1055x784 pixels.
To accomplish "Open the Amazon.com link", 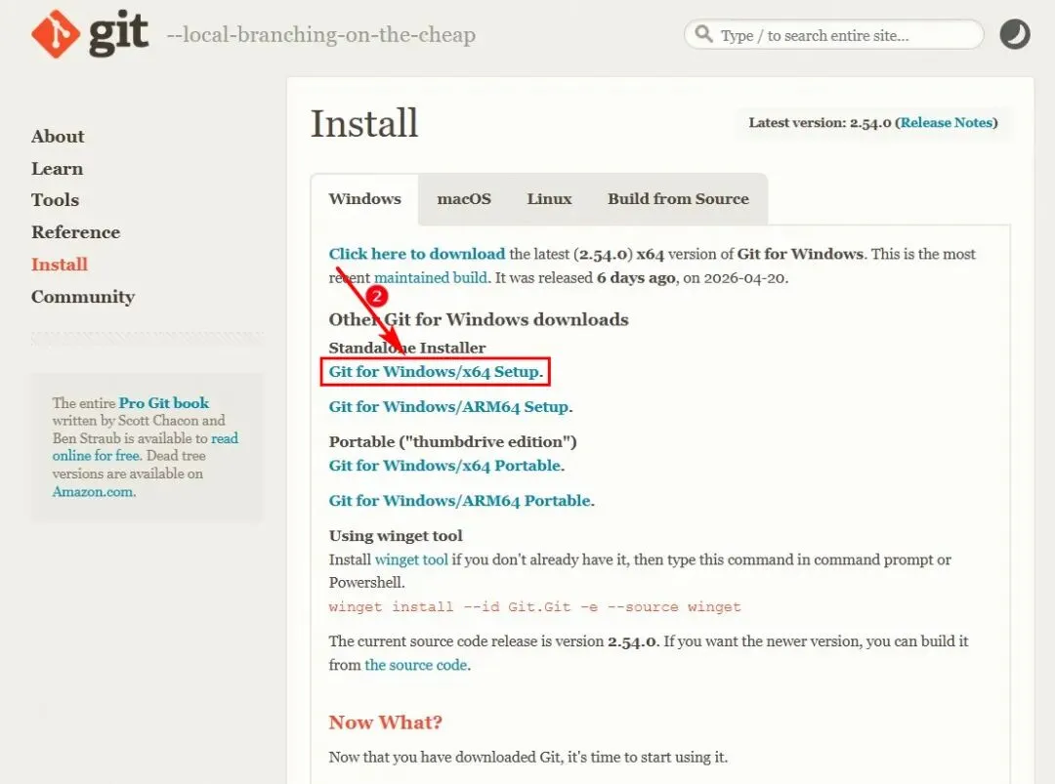I will tap(93, 491).
